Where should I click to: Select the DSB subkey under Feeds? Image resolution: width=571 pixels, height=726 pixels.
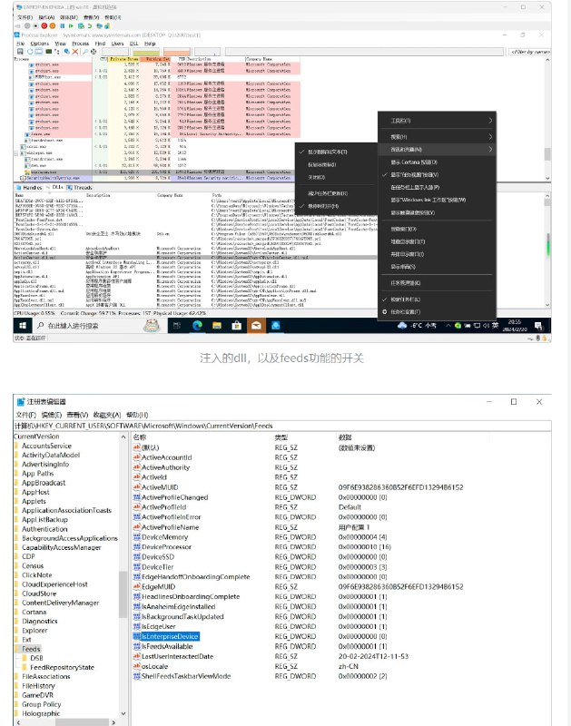coord(36,658)
